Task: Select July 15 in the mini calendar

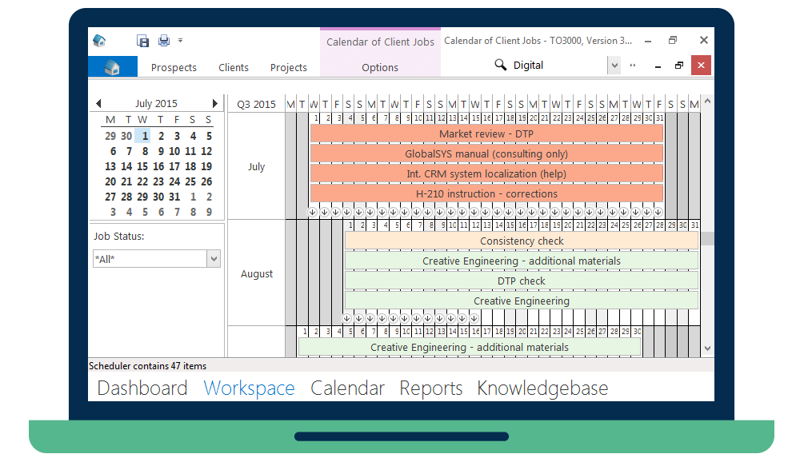Action: [142, 166]
